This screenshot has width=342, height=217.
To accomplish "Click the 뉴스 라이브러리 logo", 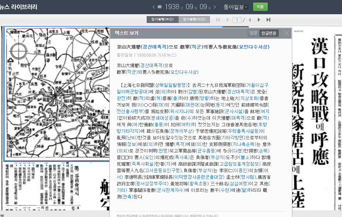I will click(19, 7).
